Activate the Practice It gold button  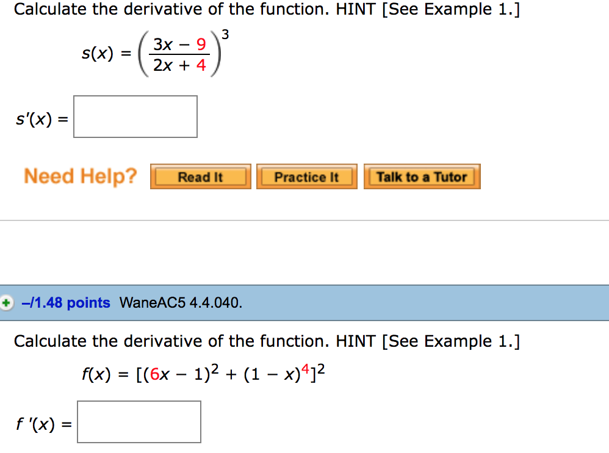[x=306, y=176]
